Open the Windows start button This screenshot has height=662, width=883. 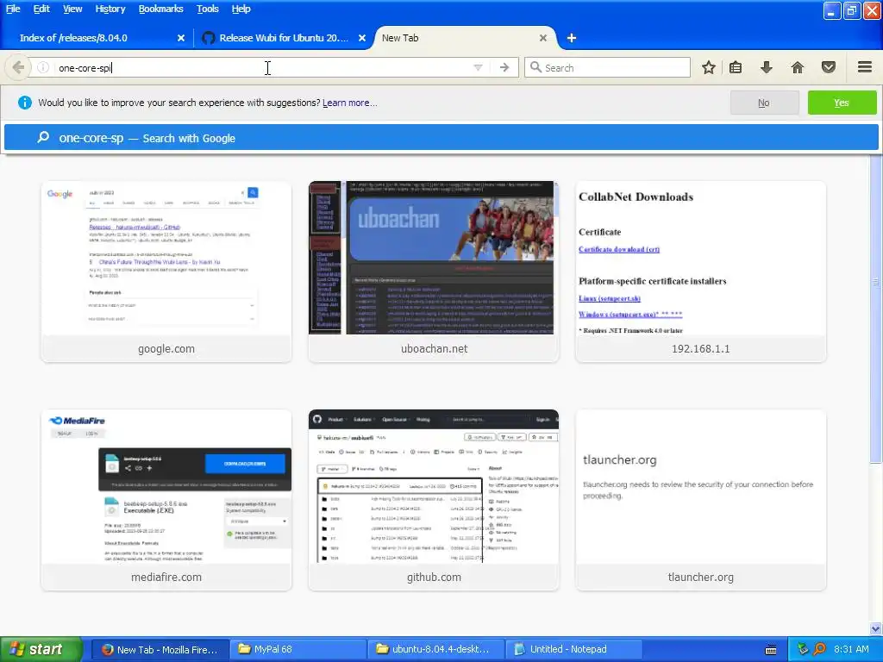[x=41, y=649]
